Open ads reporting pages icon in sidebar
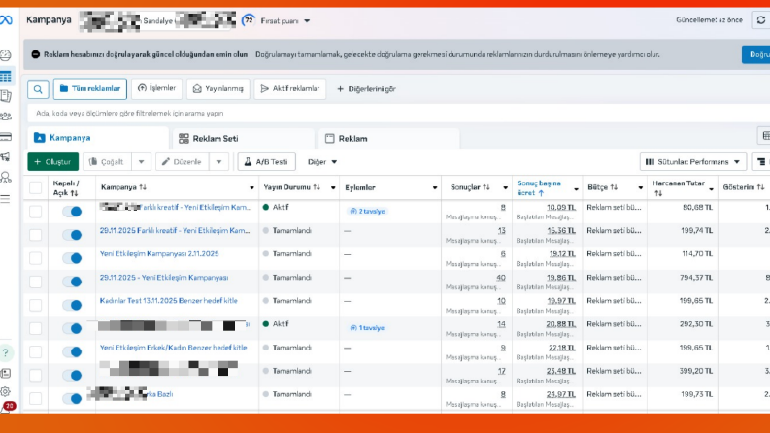 [6, 96]
